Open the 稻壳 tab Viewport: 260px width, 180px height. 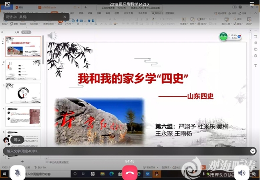click(x=20, y=8)
